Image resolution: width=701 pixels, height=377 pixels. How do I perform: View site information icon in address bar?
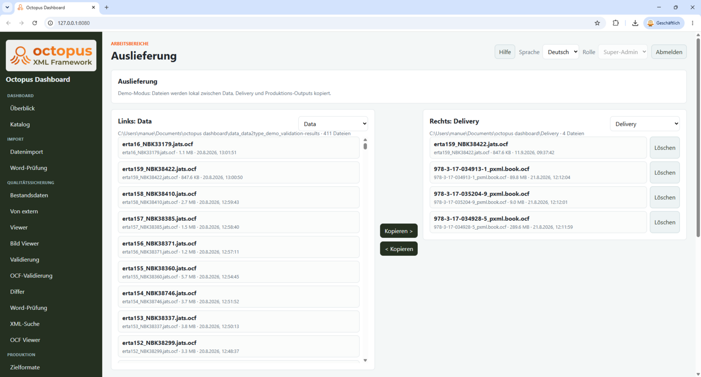click(x=50, y=23)
